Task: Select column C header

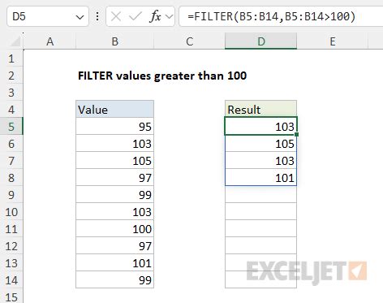Action: tap(189, 41)
